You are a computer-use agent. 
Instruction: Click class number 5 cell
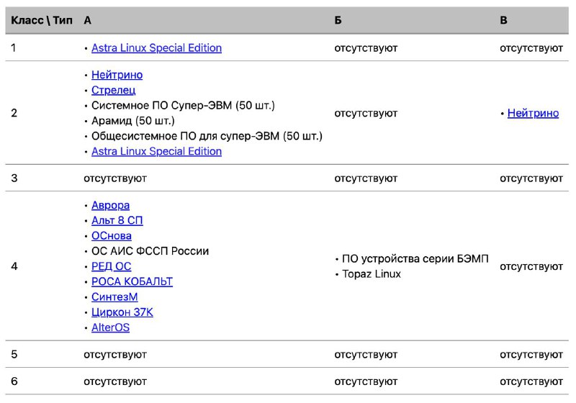[x=14, y=354]
